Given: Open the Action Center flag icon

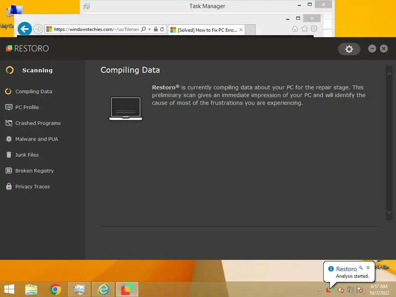Looking at the screenshot, I should [360, 290].
